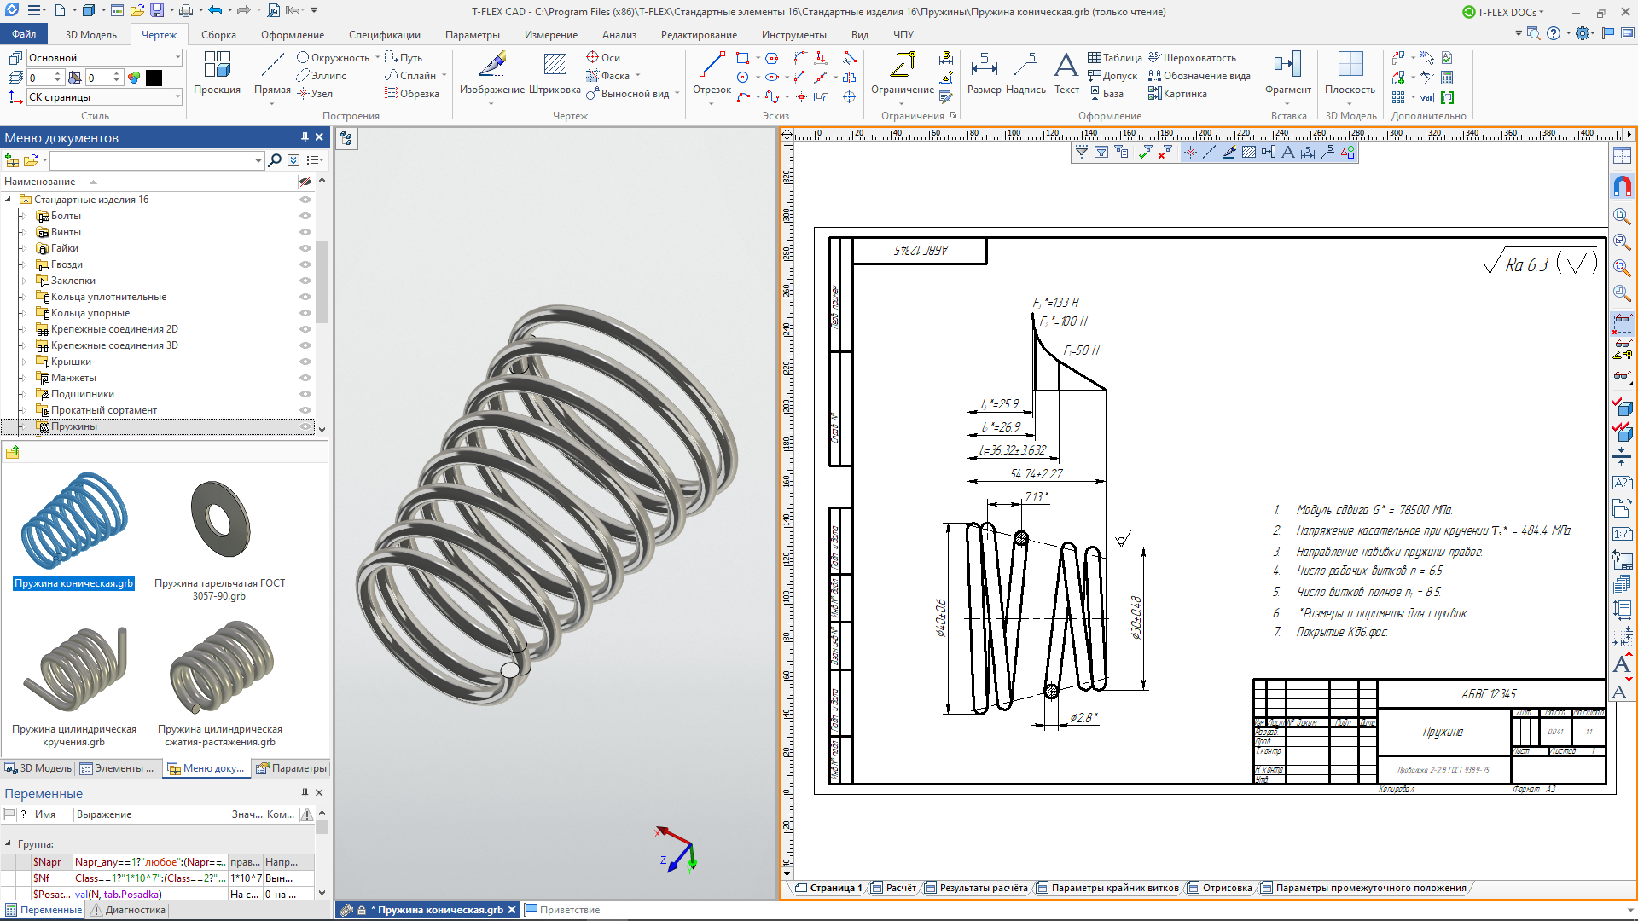Collapse Стандартные изделия 16 tree node

point(9,200)
